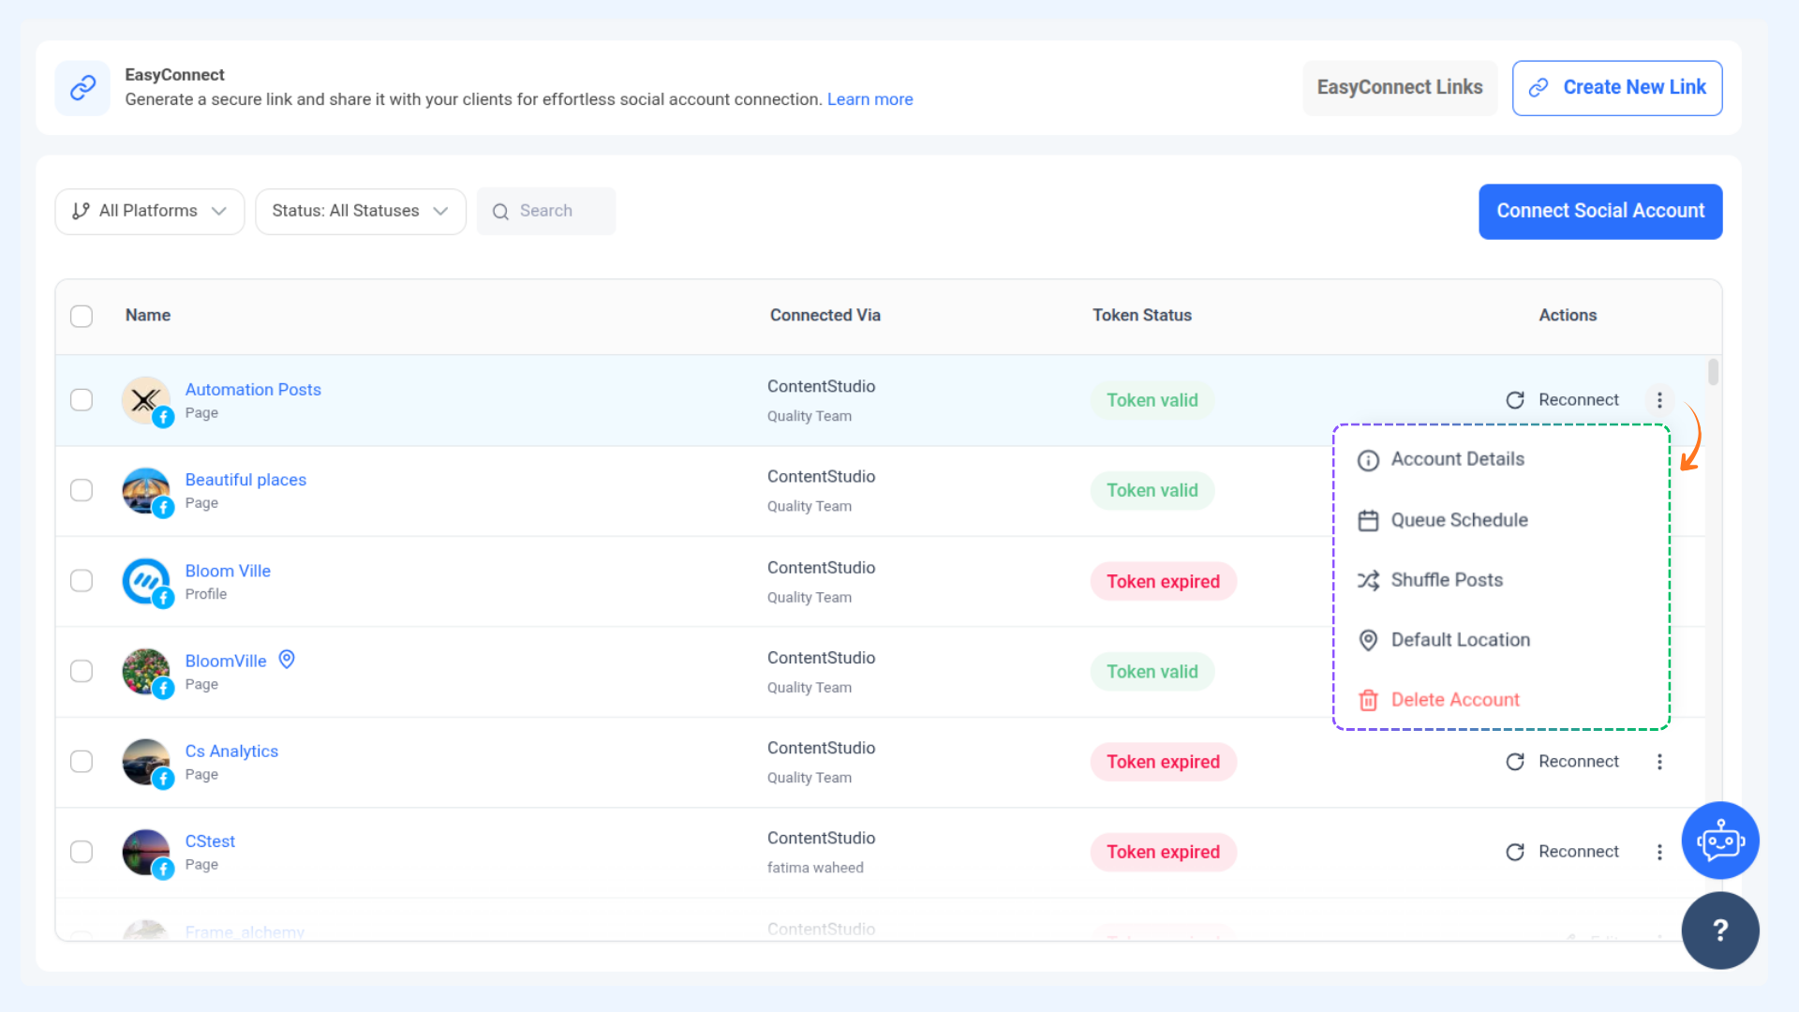Click the location pin beside BloomVille
This screenshot has height=1012, width=1799.
click(x=287, y=660)
